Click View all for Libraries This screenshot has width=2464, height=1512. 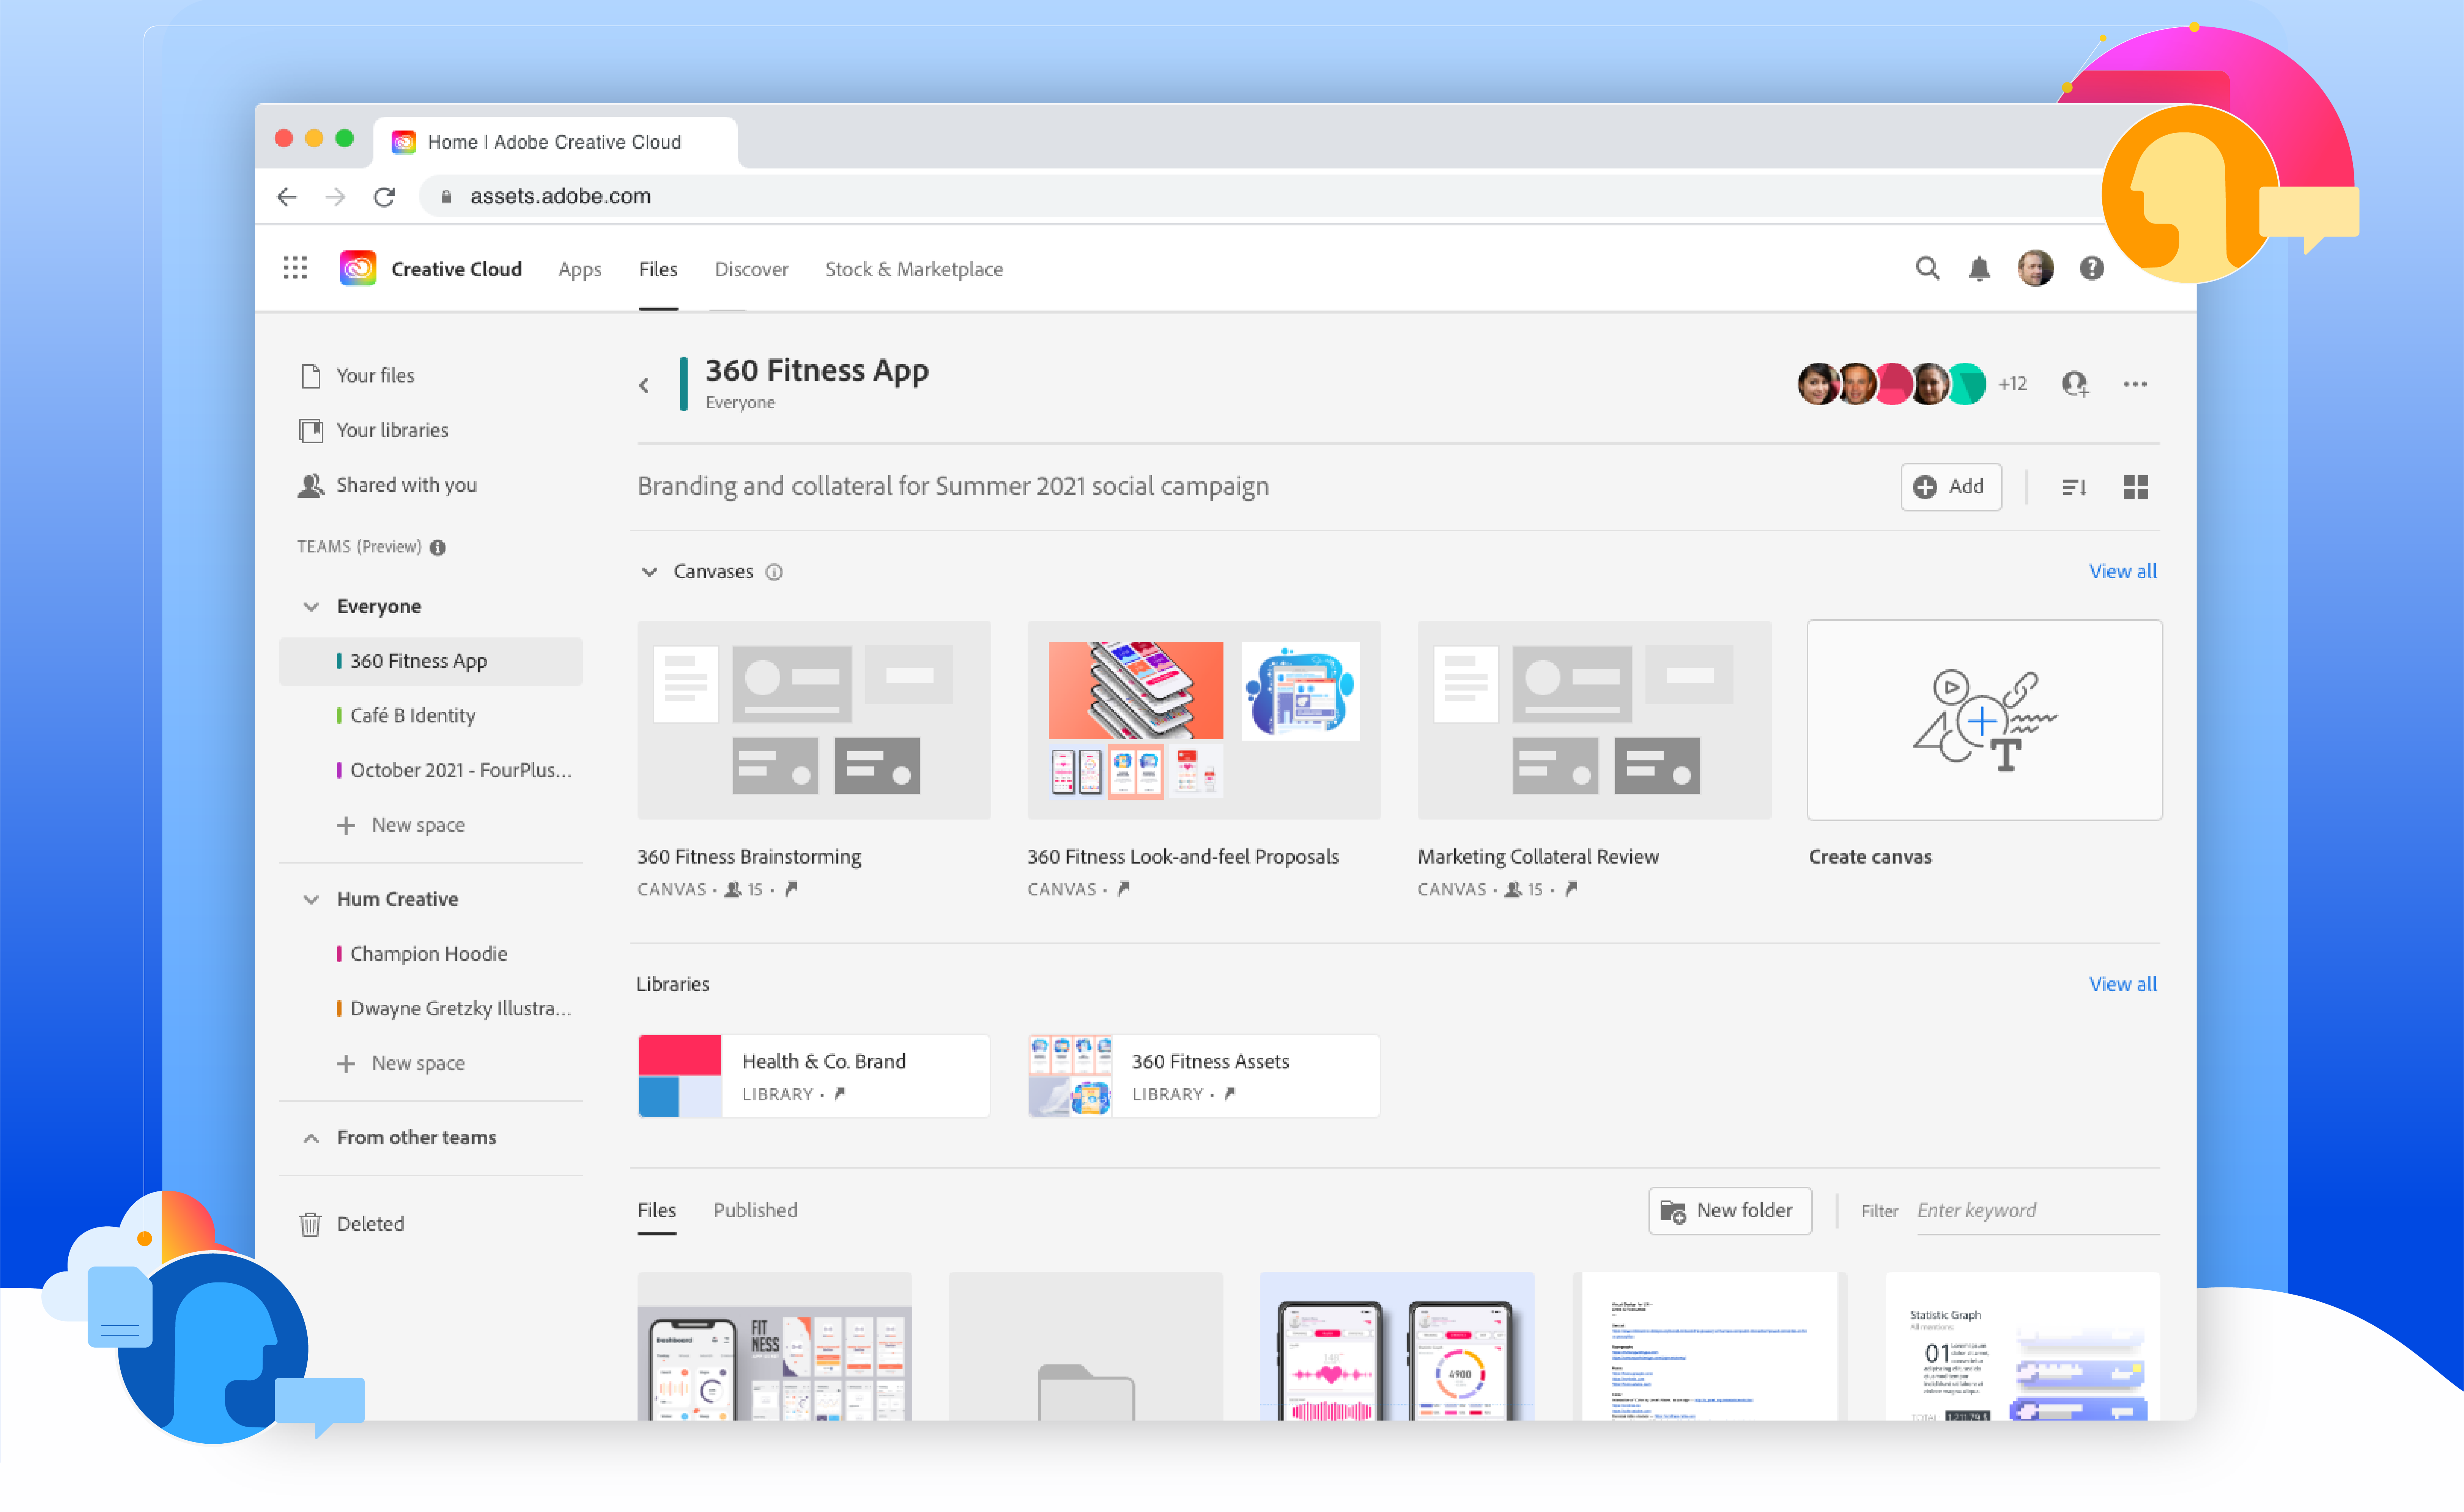tap(2122, 984)
